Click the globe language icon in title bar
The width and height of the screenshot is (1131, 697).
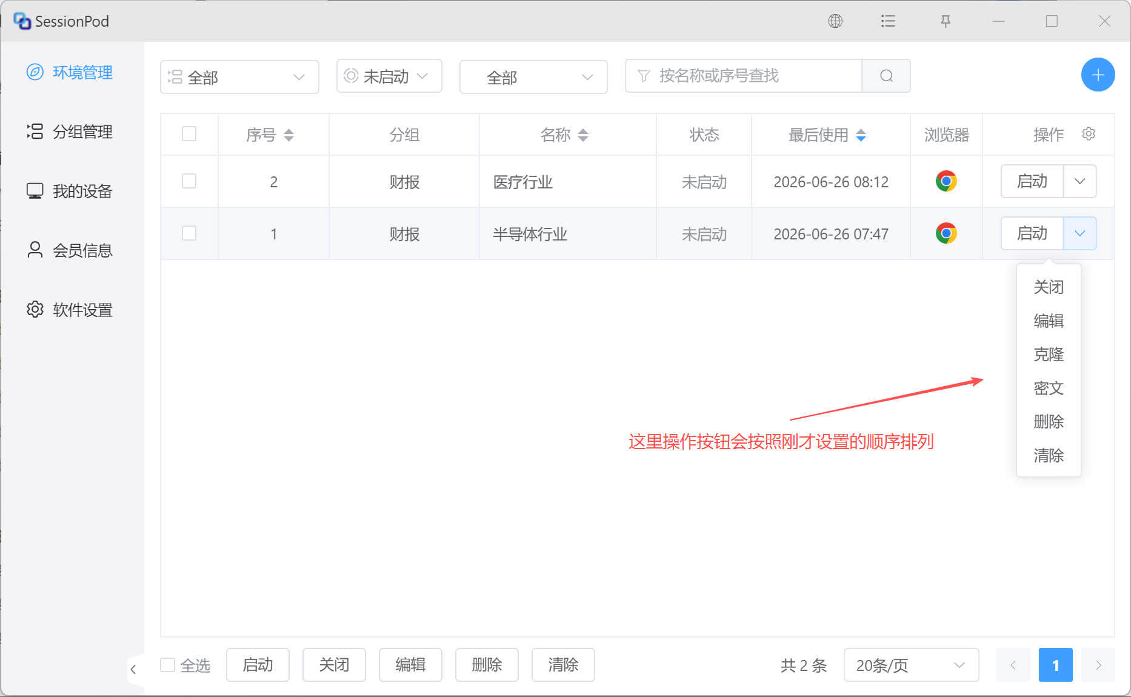(x=835, y=21)
